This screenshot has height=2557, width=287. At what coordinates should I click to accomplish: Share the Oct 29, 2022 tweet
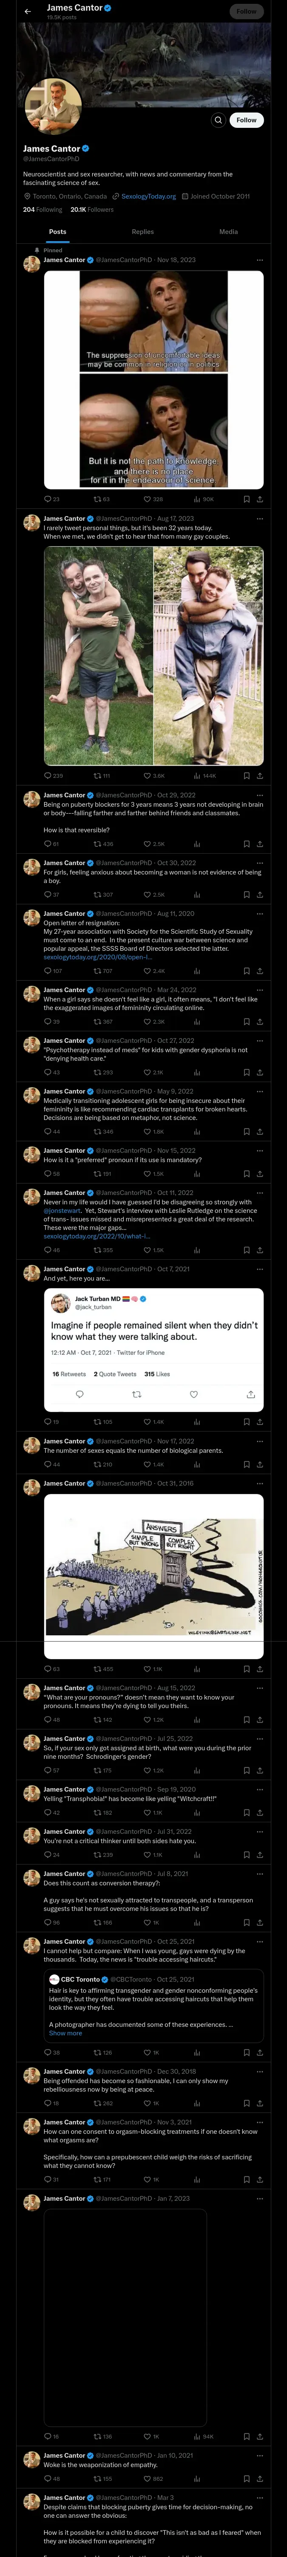tap(259, 844)
